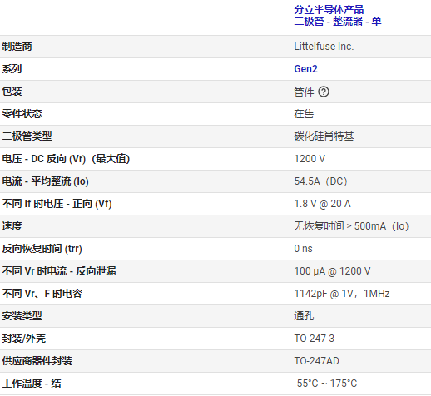431x396 pixels.
Task: Click the 制造商 row label
Action: [17, 47]
